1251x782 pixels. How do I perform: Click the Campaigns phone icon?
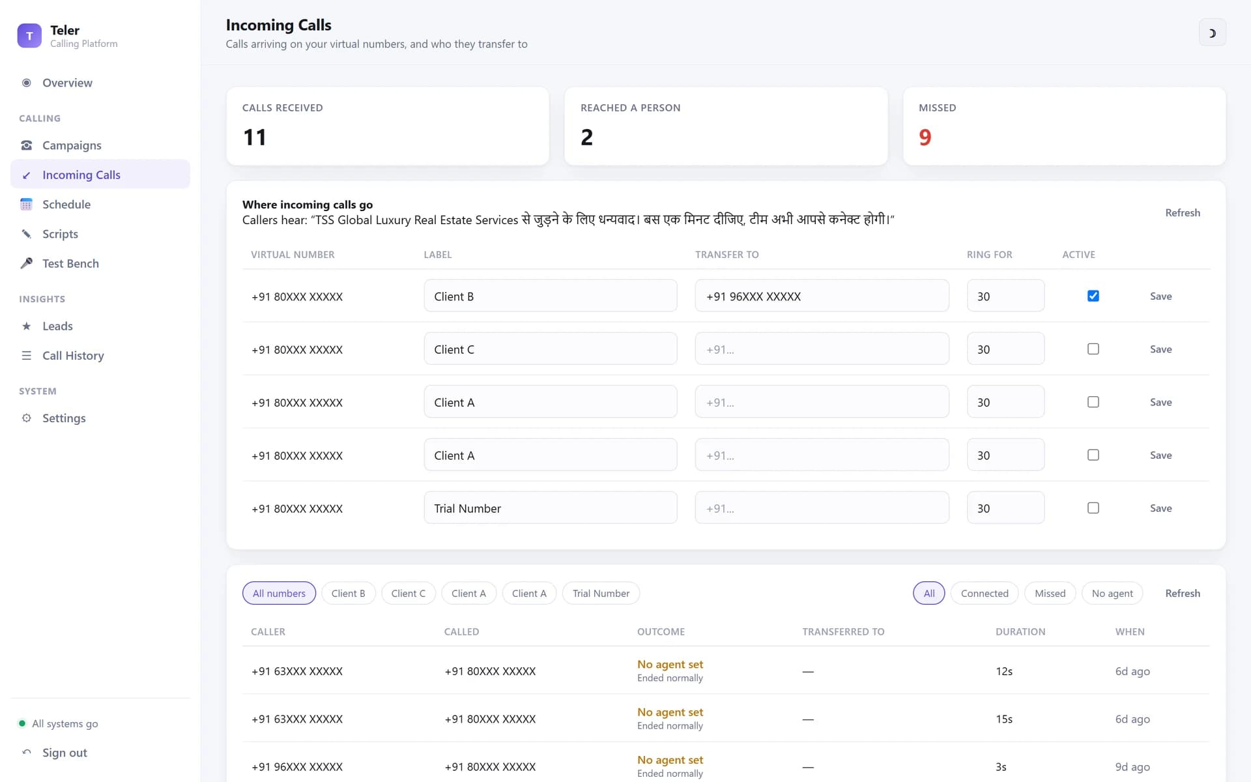(27, 145)
